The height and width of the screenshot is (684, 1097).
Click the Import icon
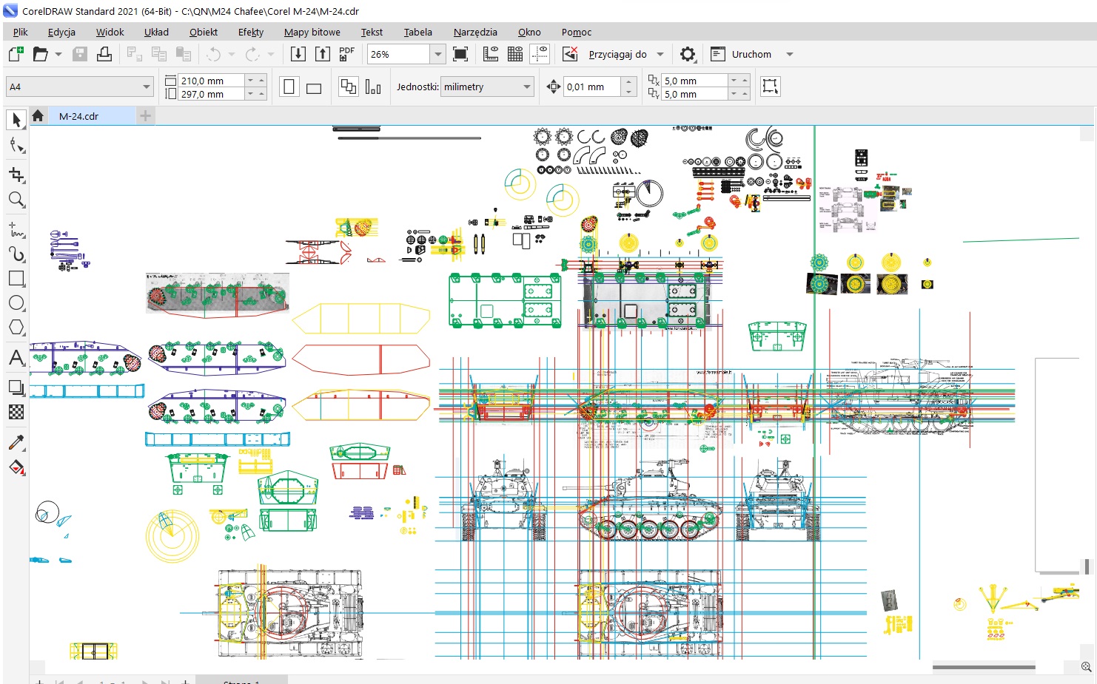coord(298,54)
